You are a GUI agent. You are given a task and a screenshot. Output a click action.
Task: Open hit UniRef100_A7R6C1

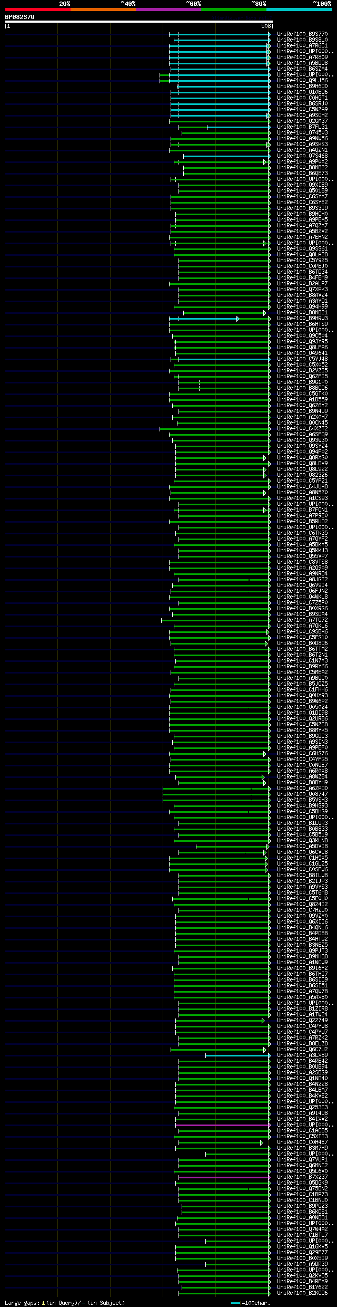pyautogui.click(x=302, y=46)
